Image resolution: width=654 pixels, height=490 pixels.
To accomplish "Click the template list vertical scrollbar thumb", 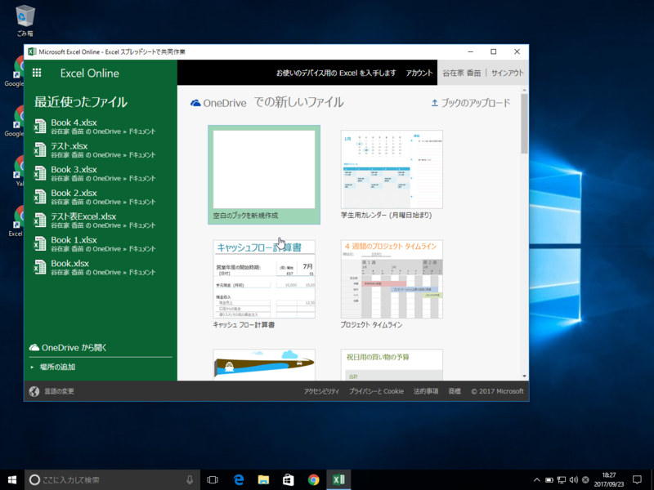I will click(524, 123).
